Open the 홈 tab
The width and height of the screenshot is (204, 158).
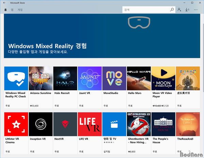5,10
